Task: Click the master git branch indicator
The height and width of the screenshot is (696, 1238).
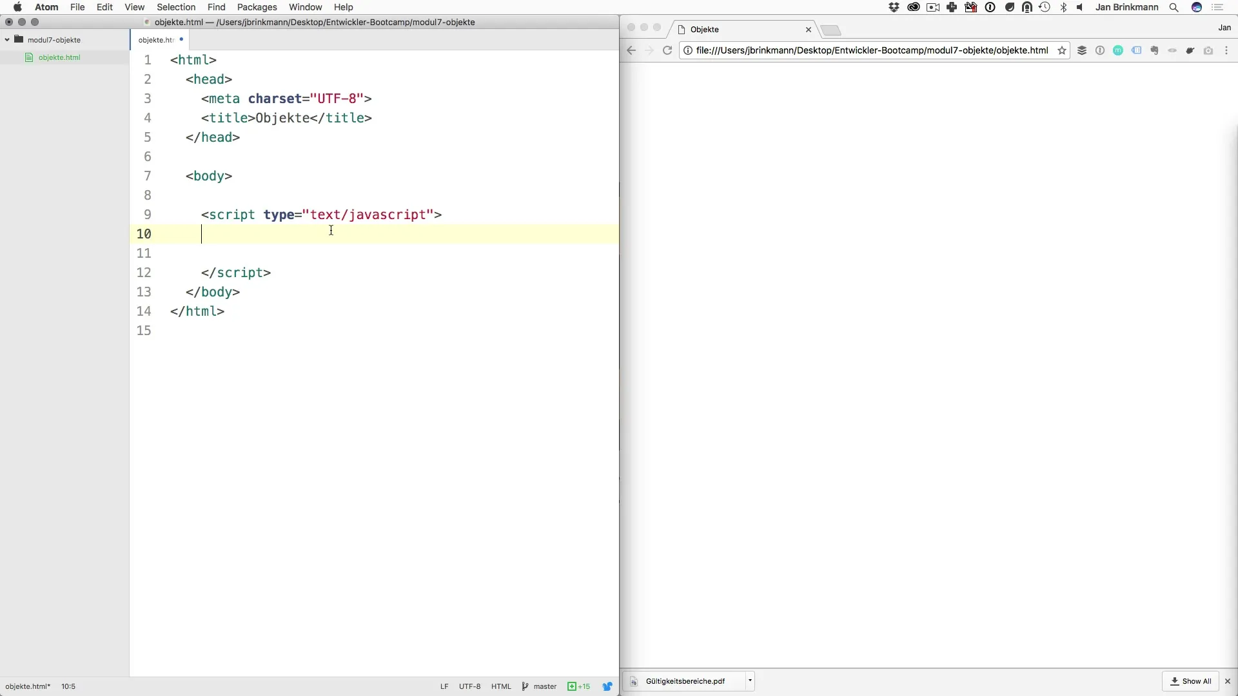Action: [x=539, y=686]
